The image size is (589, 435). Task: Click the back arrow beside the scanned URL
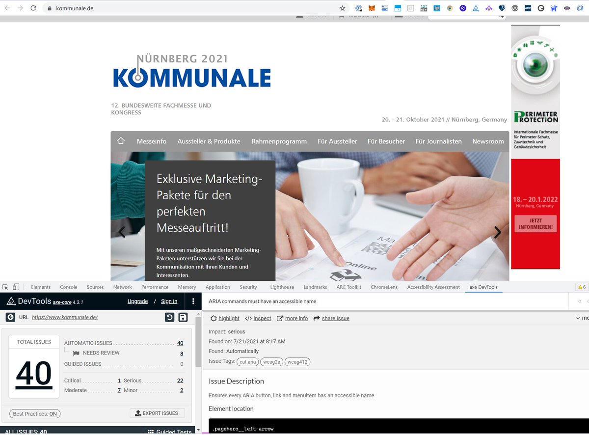[11, 317]
